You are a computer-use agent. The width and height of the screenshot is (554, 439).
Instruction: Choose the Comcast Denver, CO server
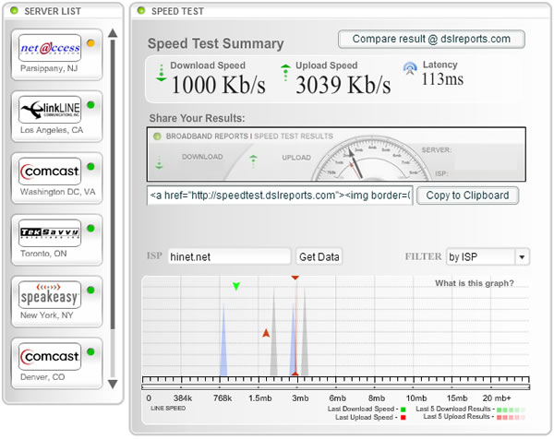click(56, 363)
